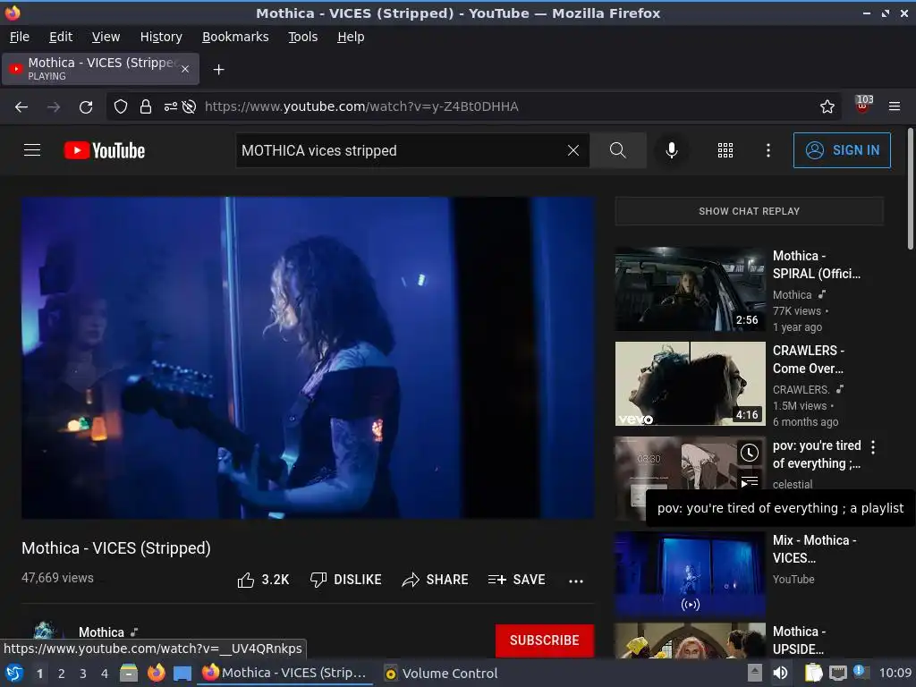Click the clock showing 10:09

pos(895,673)
